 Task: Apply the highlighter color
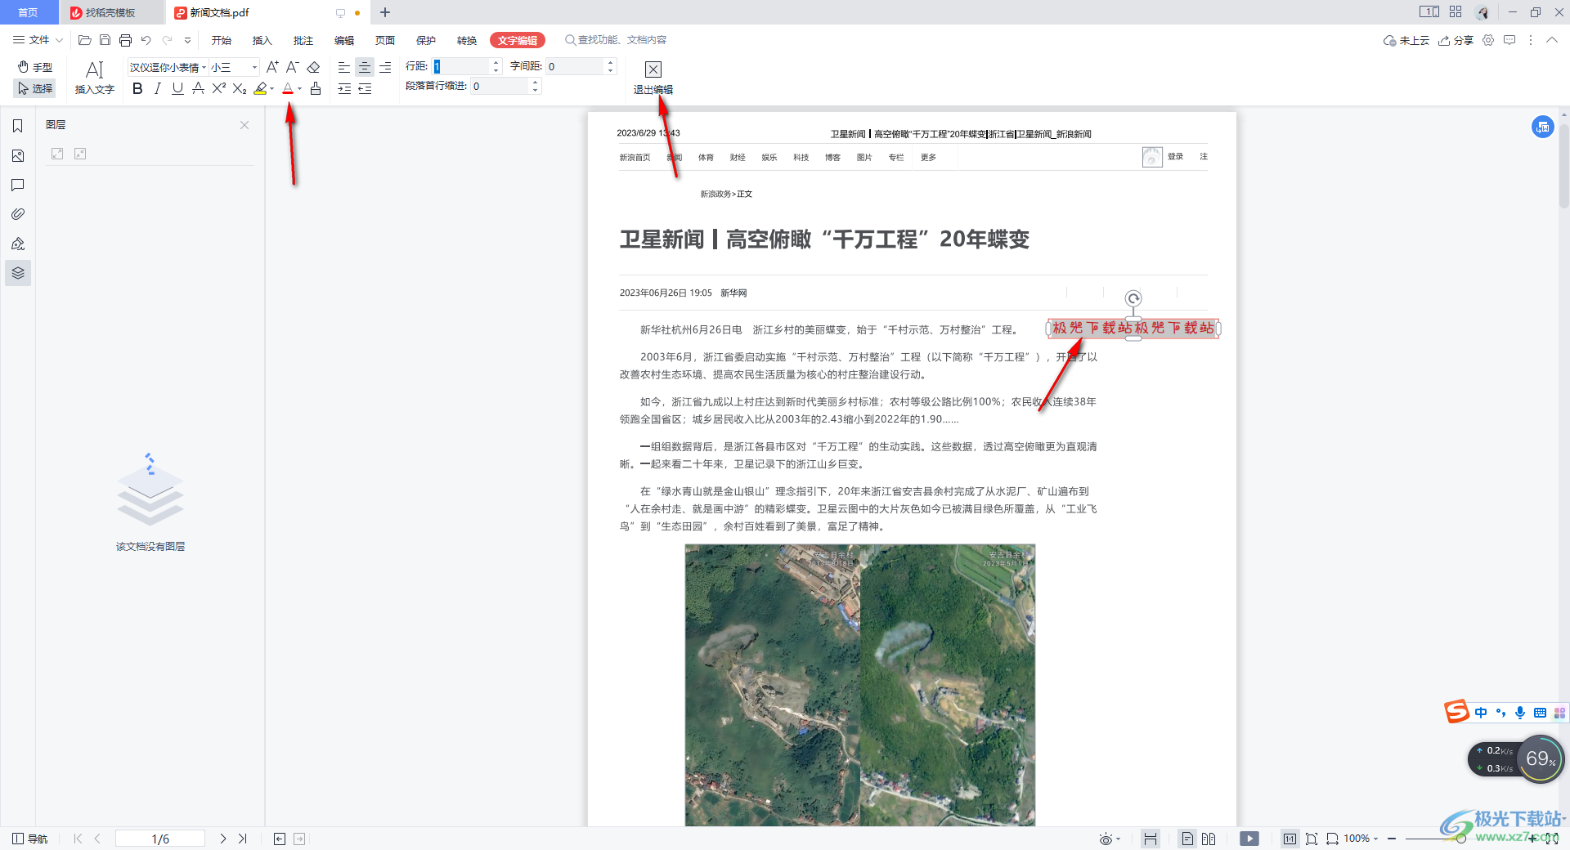coord(260,88)
